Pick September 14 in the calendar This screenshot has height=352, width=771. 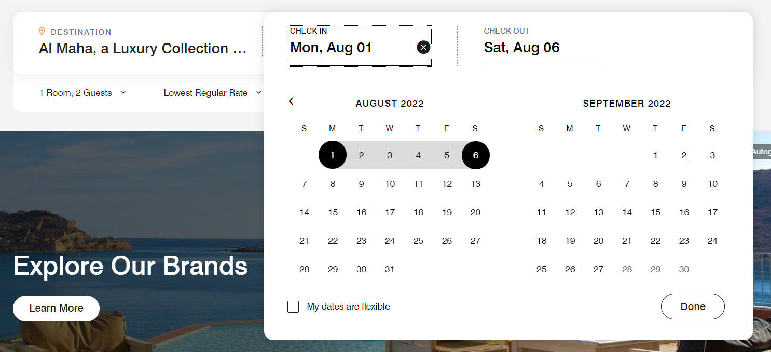[x=627, y=212]
